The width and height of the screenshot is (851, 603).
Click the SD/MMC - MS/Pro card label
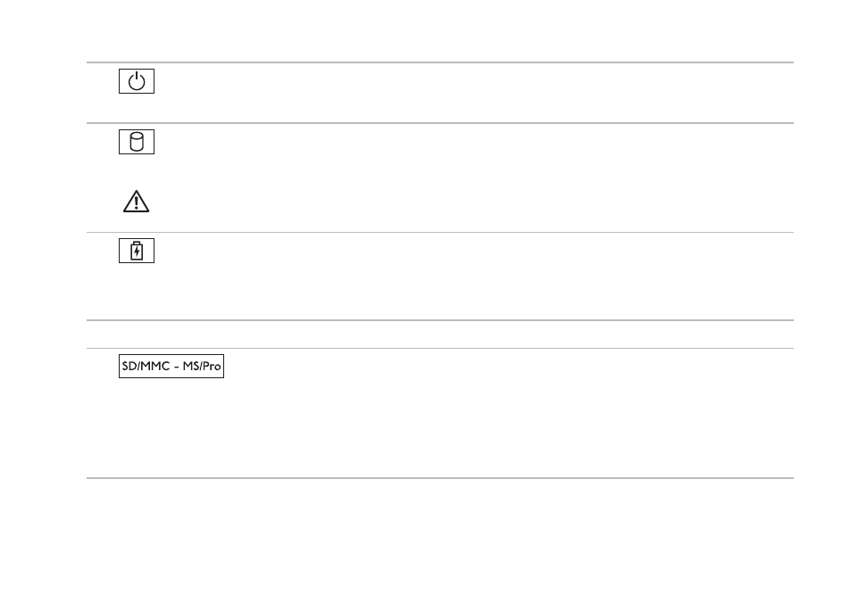171,366
